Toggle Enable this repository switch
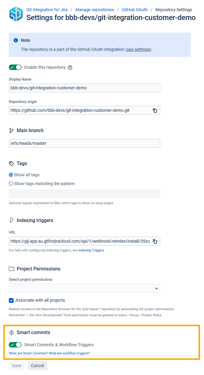The height and width of the screenshot is (375, 204). point(15,67)
